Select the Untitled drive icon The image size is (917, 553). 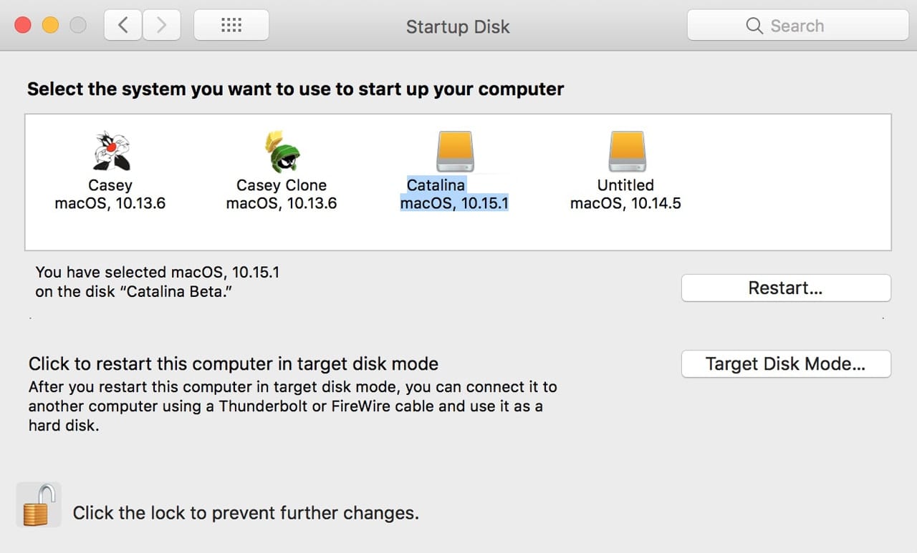625,150
